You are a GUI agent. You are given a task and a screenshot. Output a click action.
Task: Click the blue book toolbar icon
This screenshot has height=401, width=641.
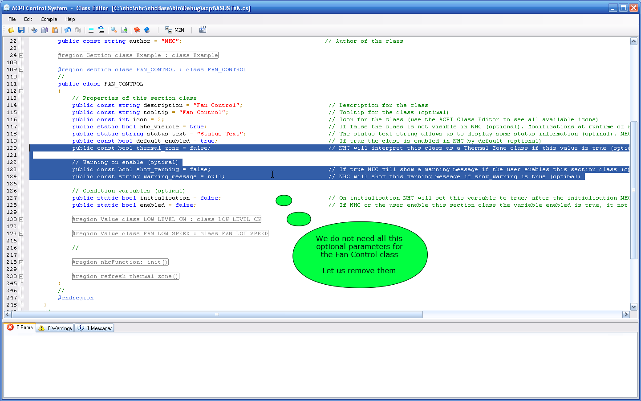(x=147, y=30)
